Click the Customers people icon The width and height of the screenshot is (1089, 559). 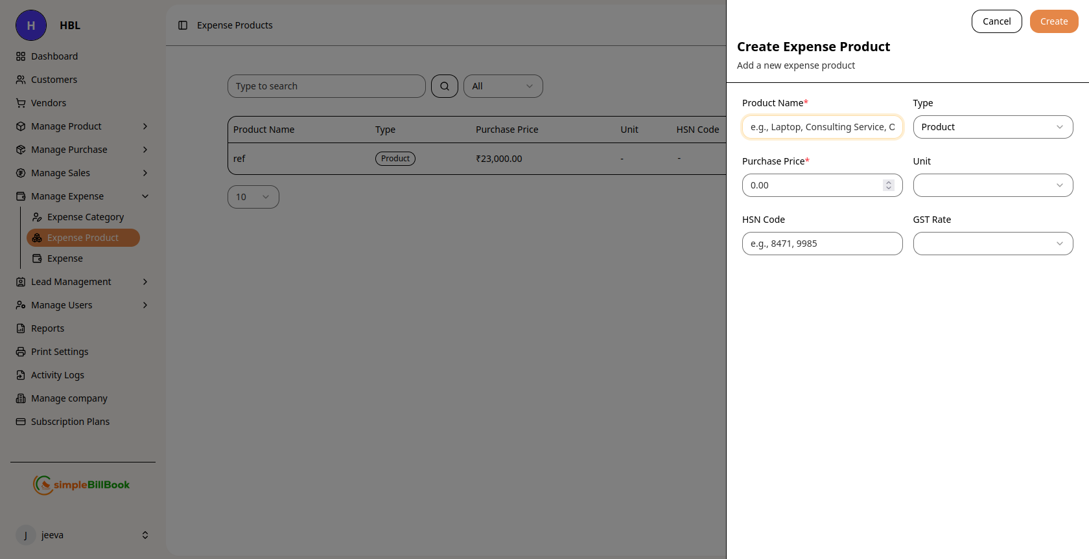pos(21,80)
